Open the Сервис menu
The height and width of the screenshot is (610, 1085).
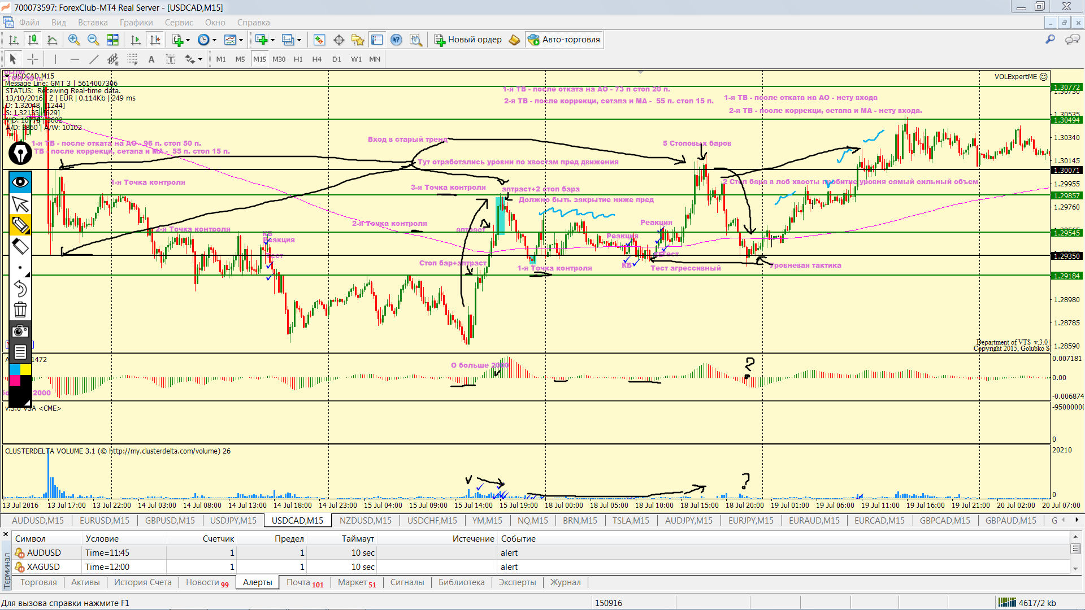coord(179,23)
